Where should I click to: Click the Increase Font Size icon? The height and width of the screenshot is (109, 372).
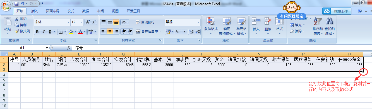click(88, 22)
